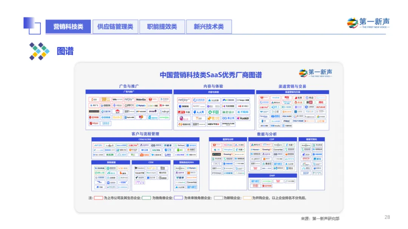The image size is (408, 229).
Task: Click the 稿定设计 logo tile
Action: point(228,112)
